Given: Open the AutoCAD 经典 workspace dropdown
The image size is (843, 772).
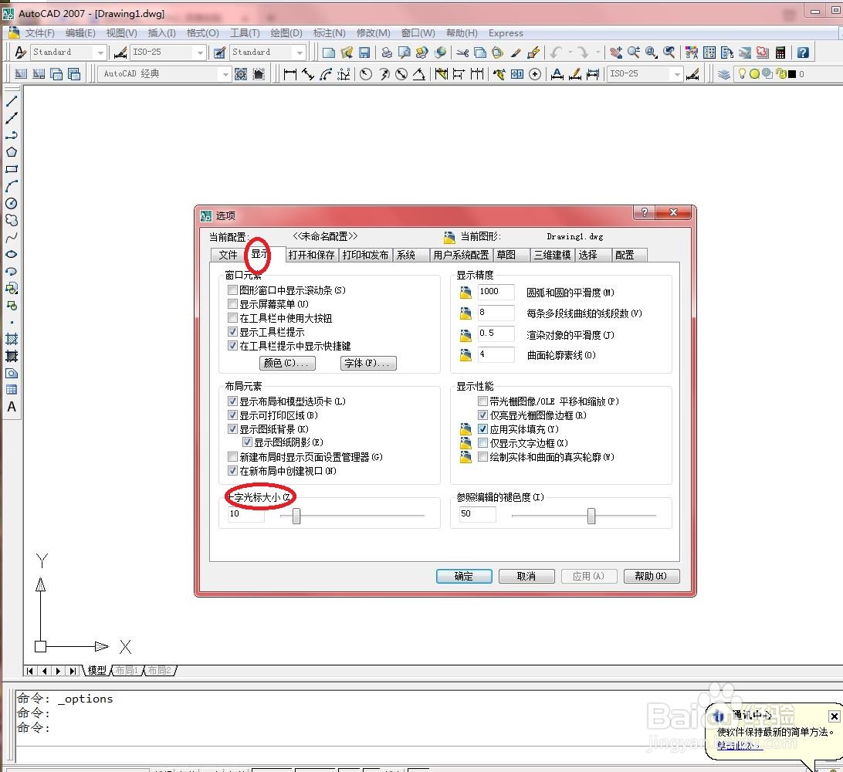Looking at the screenshot, I should [225, 73].
